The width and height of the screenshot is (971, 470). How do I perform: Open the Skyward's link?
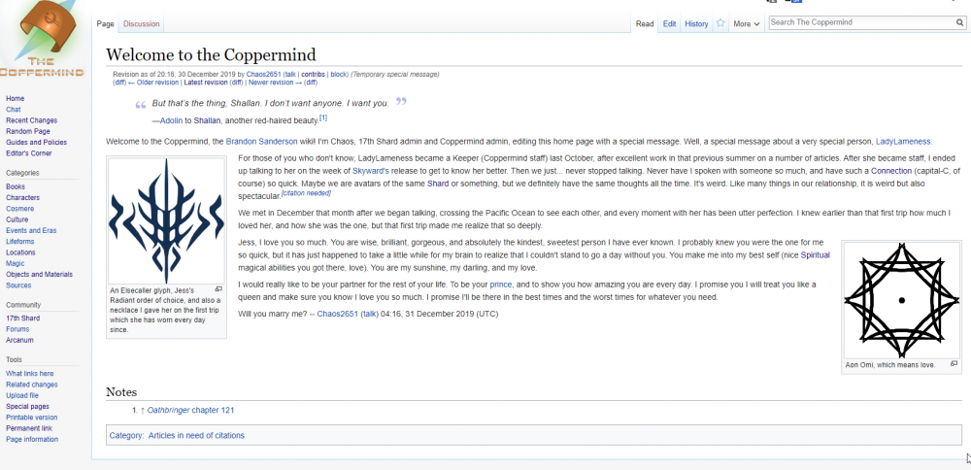(x=370, y=170)
